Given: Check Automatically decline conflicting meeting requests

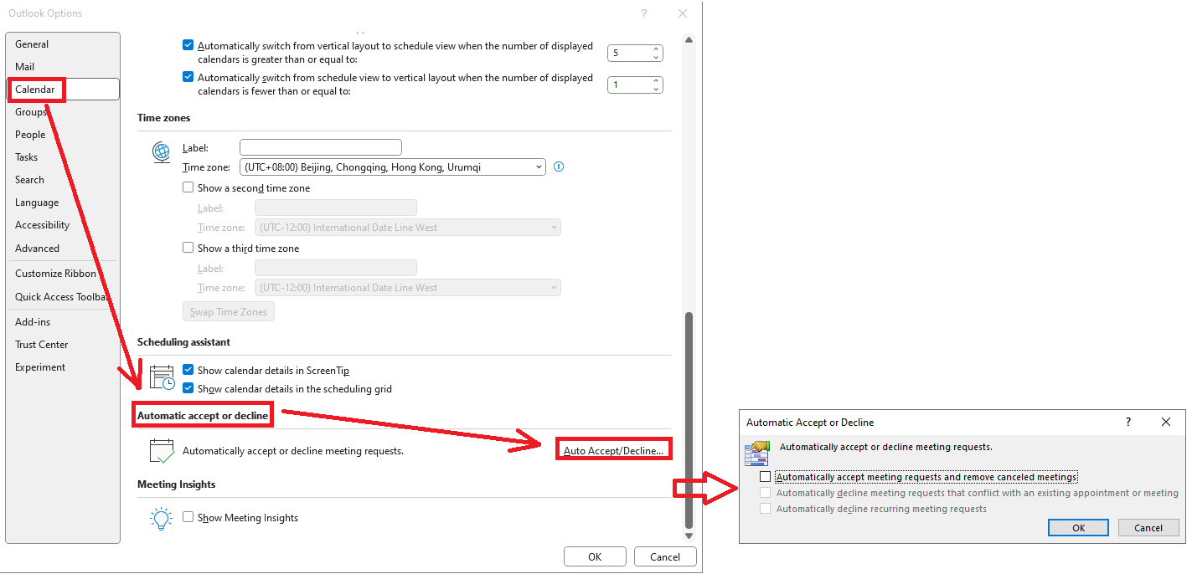Looking at the screenshot, I should (765, 493).
